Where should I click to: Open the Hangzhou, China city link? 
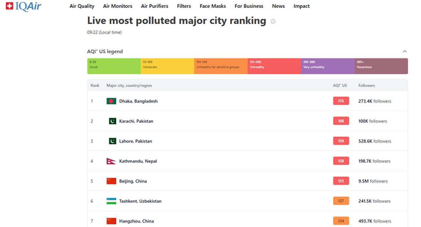(x=136, y=221)
